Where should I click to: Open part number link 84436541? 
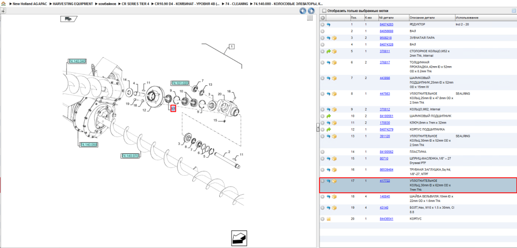(x=386, y=219)
